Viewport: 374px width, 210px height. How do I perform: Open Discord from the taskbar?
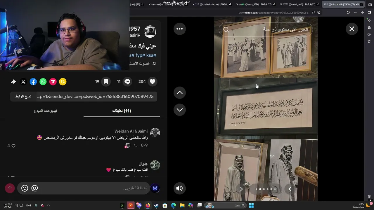click(139, 205)
